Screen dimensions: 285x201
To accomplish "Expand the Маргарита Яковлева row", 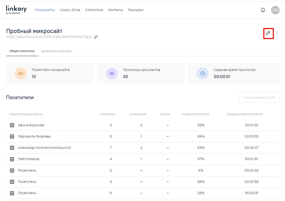I will tap(12, 136).
